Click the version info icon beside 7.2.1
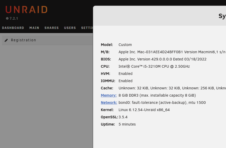Image resolution: width=226 pixels, height=148 pixels. (7, 18)
